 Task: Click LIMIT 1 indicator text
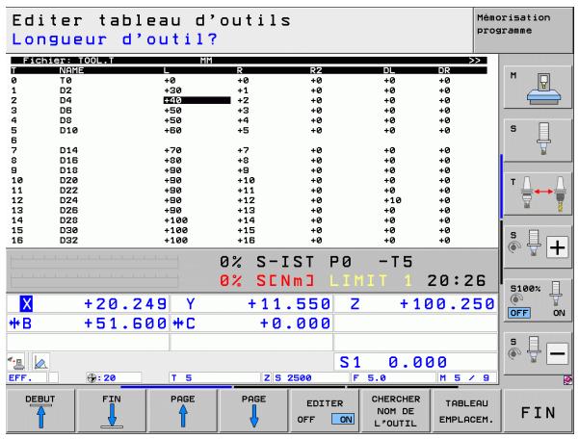[371, 281]
